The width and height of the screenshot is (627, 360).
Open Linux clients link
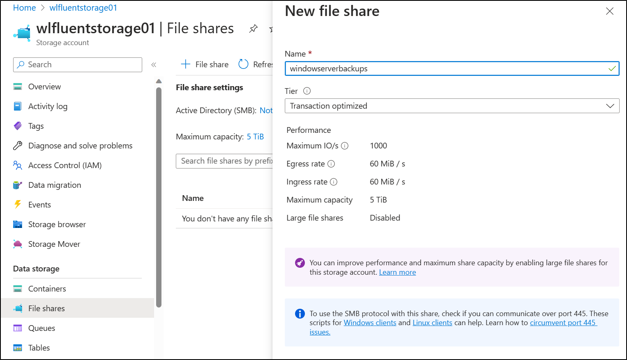(x=432, y=323)
